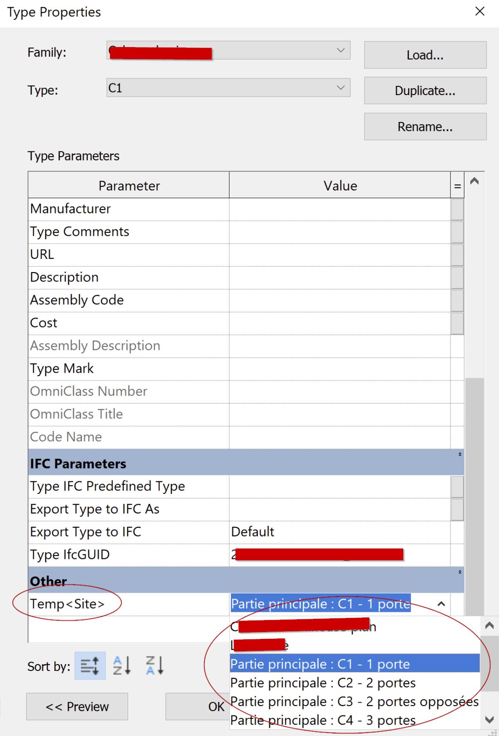
Task: Click associate button beside URL value
Action: 457,255
